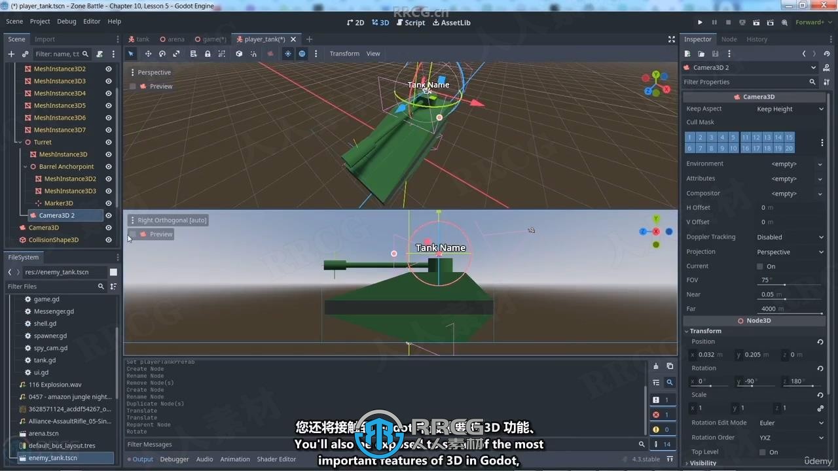The width and height of the screenshot is (838, 471).
Task: Check Preview in the Perspective viewport
Action: [133, 86]
